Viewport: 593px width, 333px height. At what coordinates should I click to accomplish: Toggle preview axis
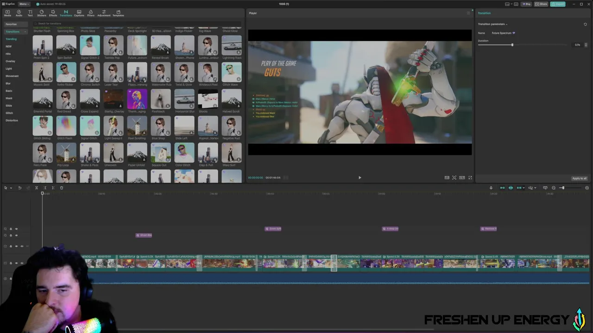click(530, 188)
